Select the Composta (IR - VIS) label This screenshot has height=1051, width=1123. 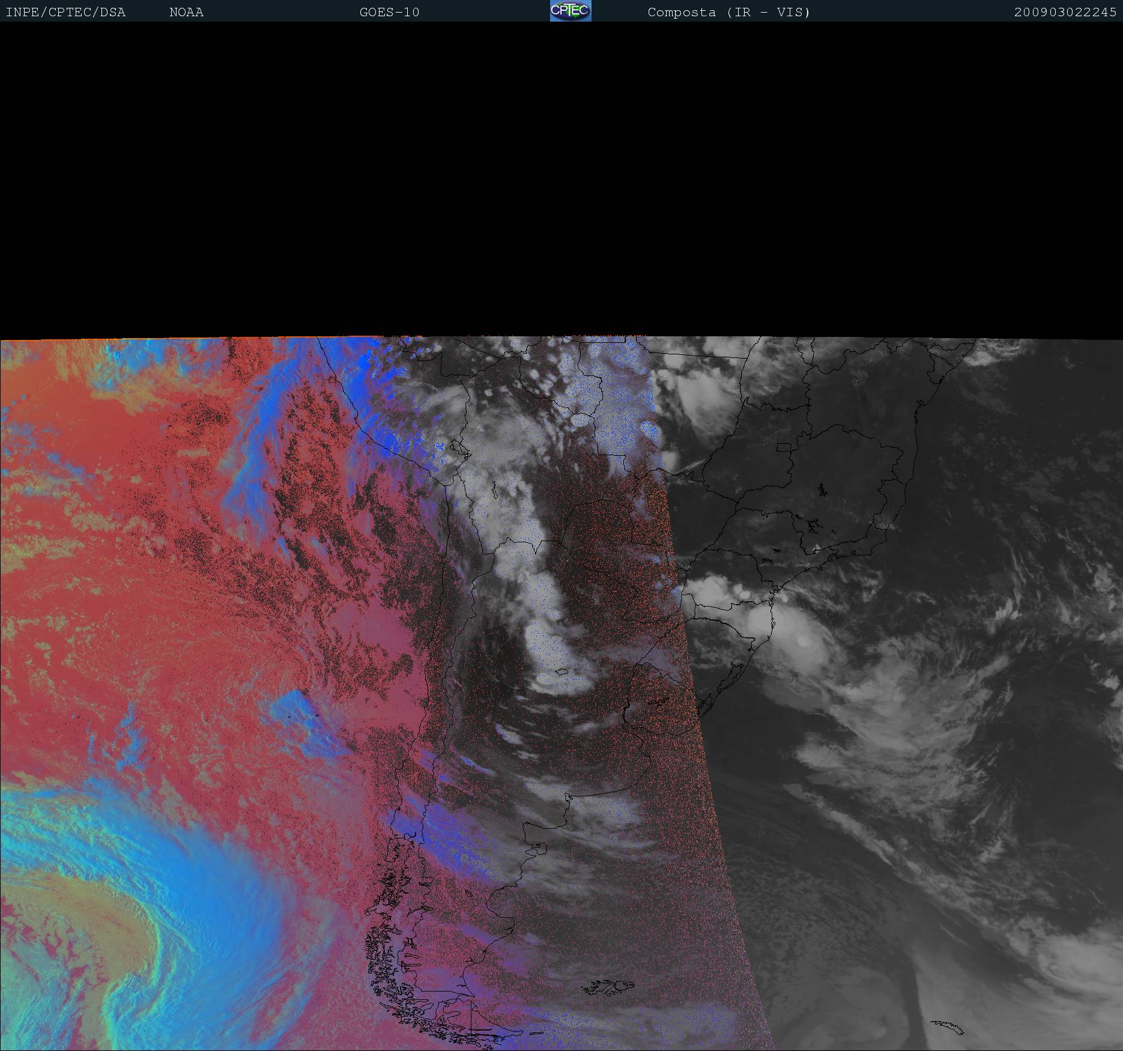coord(729,13)
